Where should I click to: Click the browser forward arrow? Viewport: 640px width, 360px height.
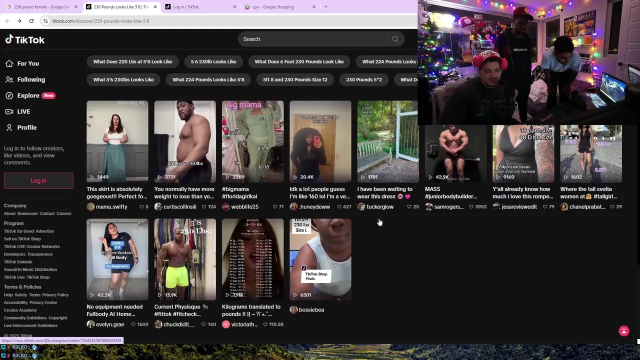pyautogui.click(x=19, y=21)
